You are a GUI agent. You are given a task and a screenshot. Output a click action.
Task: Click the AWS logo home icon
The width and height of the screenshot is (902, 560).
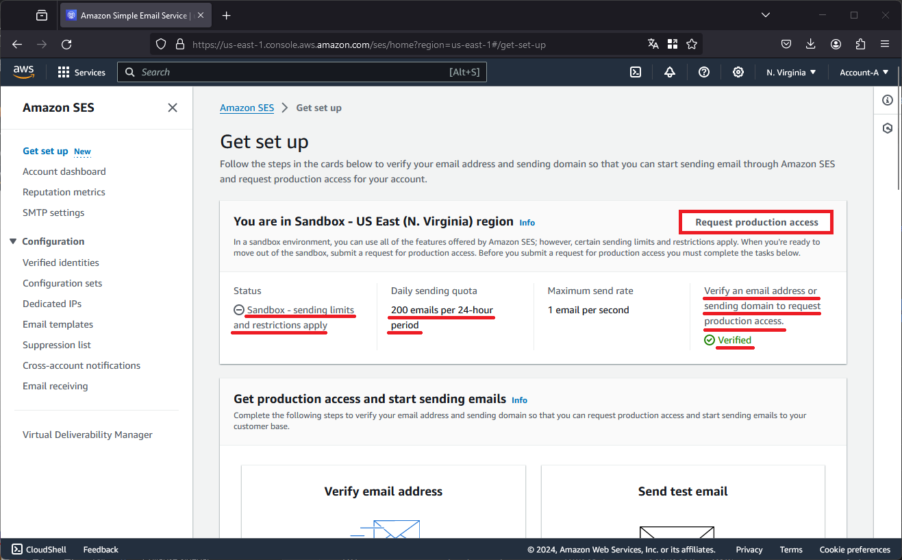[23, 72]
